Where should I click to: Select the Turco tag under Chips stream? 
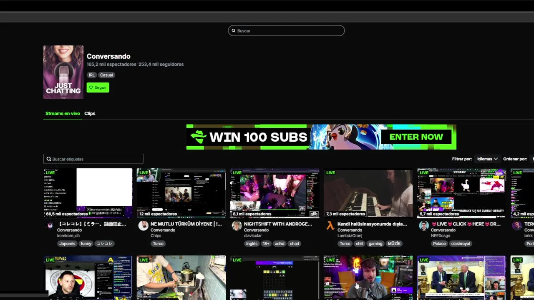(x=158, y=243)
